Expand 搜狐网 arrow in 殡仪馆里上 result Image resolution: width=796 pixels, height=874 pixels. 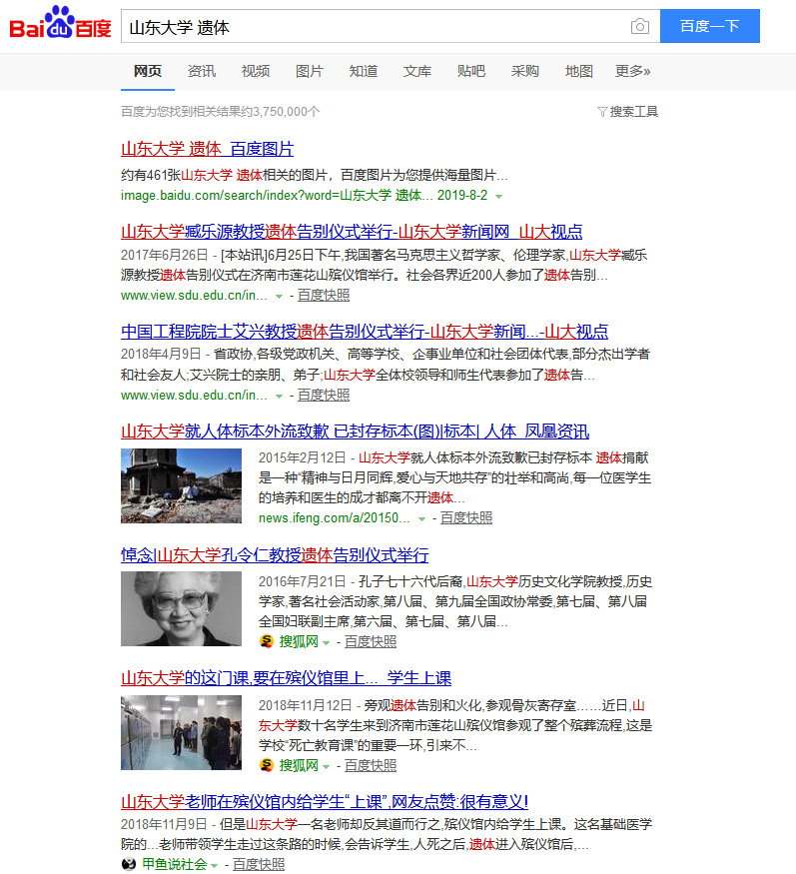pyautogui.click(x=327, y=767)
